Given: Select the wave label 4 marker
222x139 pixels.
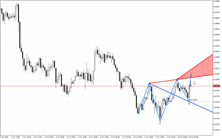Looking at the screenshot, I should click(x=189, y=103).
